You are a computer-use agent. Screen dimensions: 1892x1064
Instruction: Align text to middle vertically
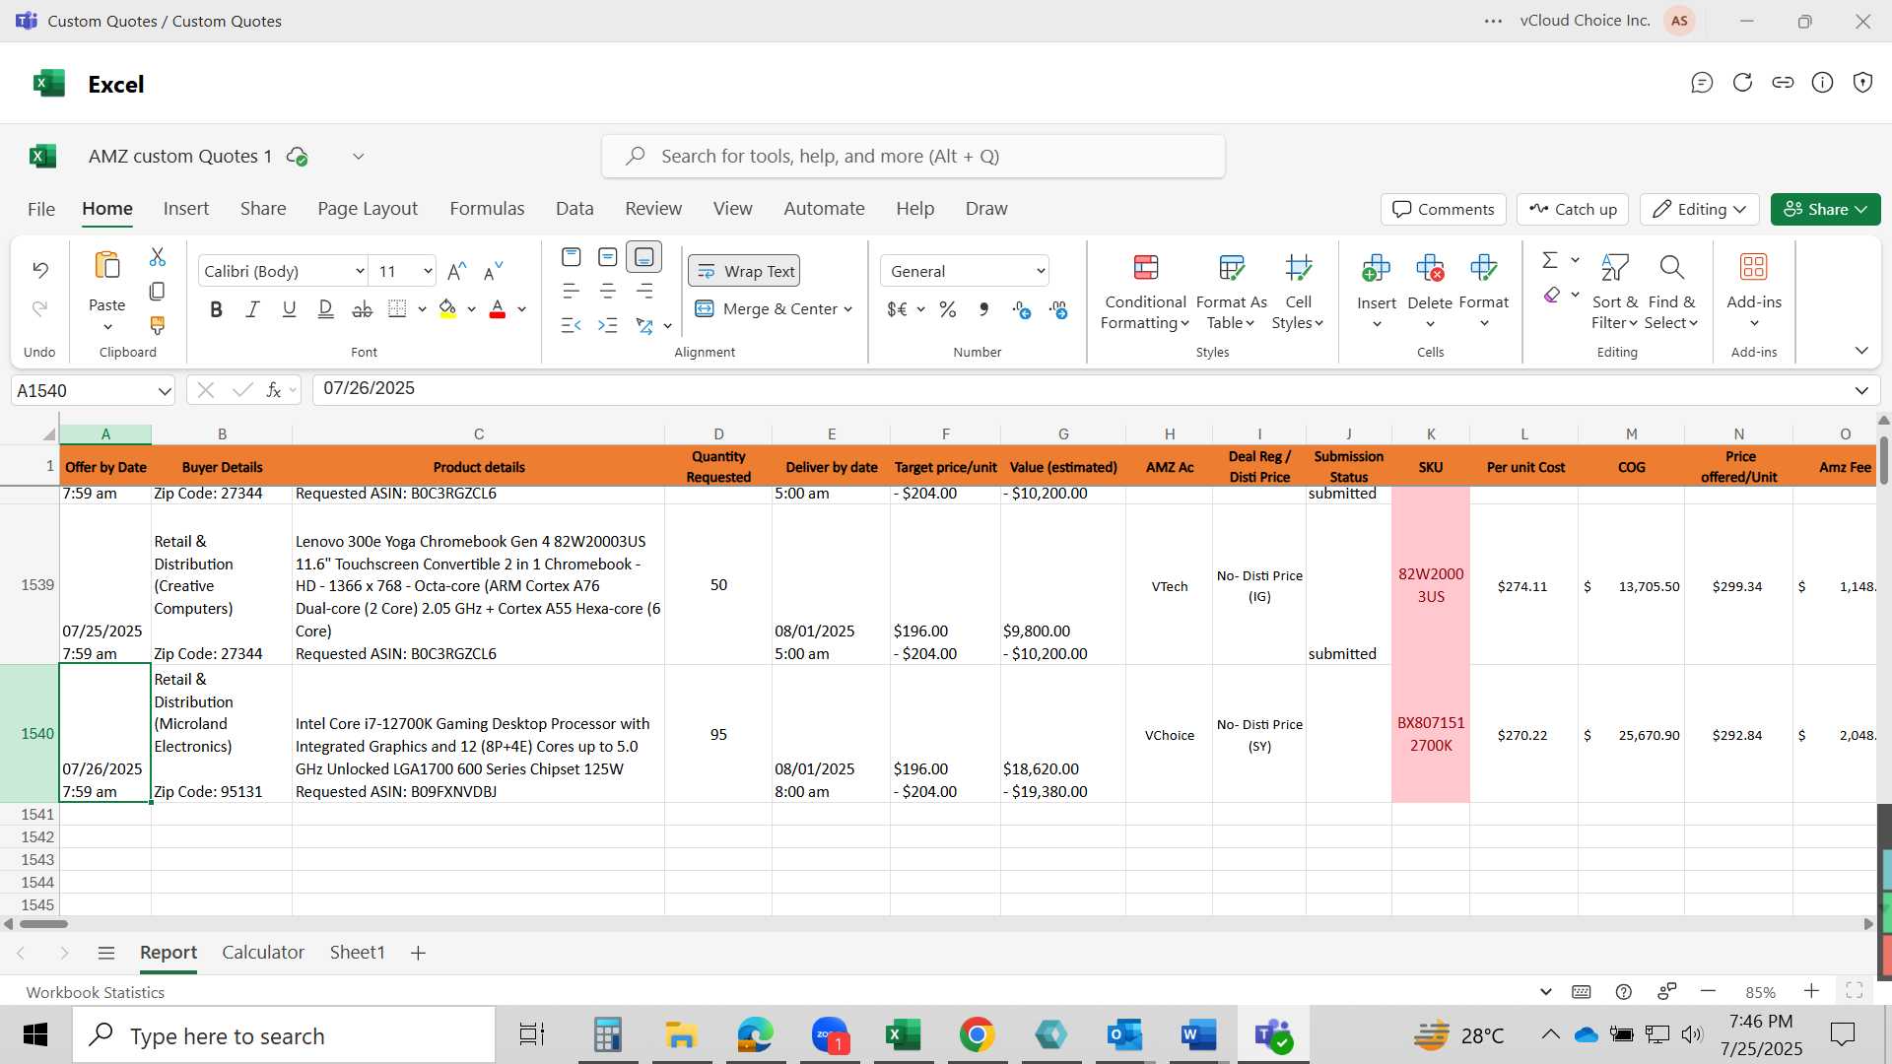click(608, 257)
